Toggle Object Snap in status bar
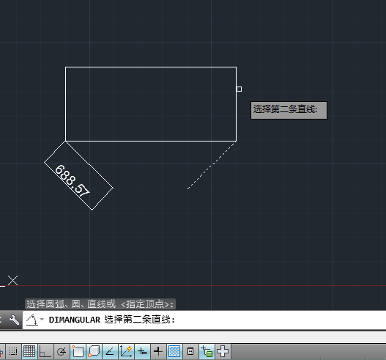The height and width of the screenshot is (360, 386). pyautogui.click(x=78, y=351)
